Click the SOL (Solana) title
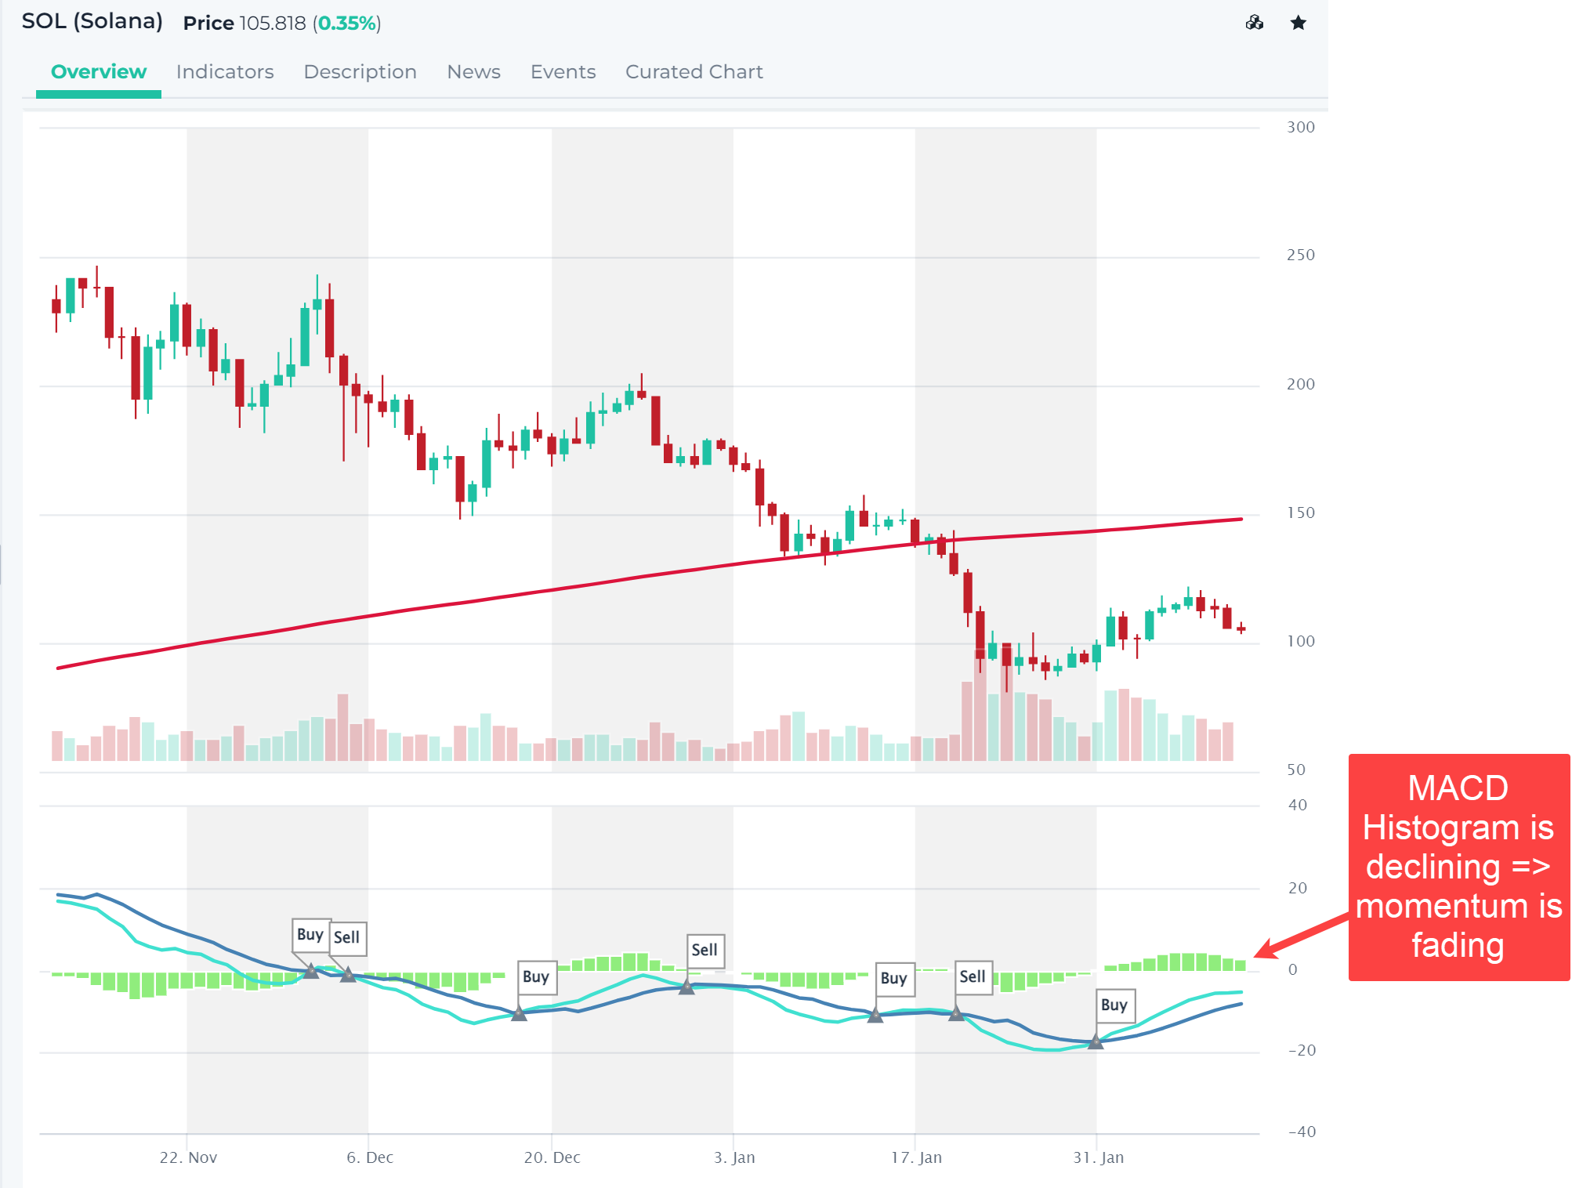This screenshot has width=1572, height=1188. pos(92,22)
